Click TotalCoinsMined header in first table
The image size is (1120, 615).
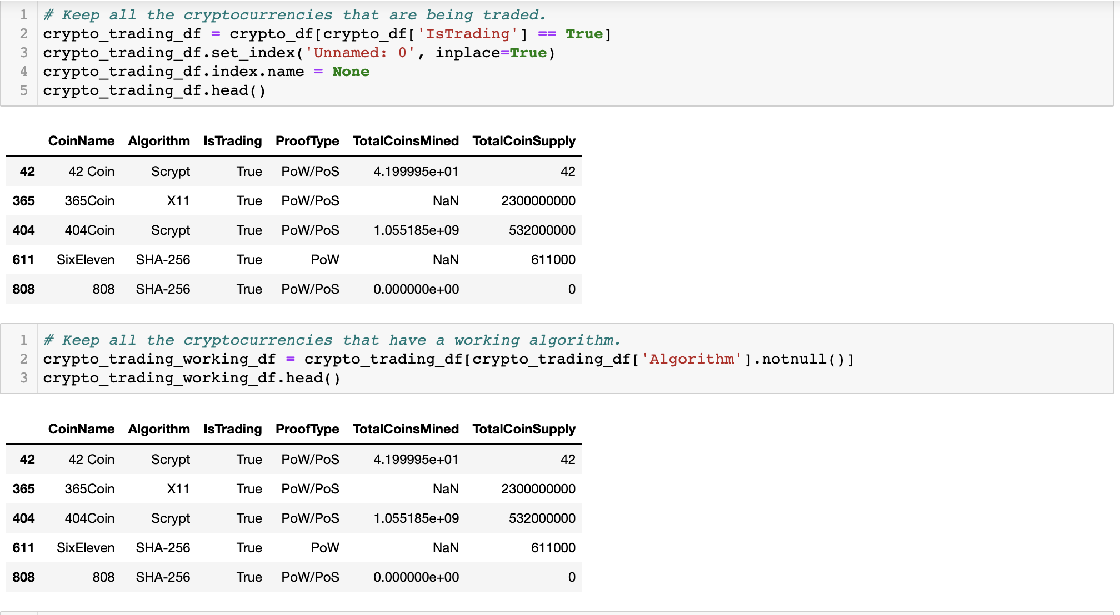406,141
